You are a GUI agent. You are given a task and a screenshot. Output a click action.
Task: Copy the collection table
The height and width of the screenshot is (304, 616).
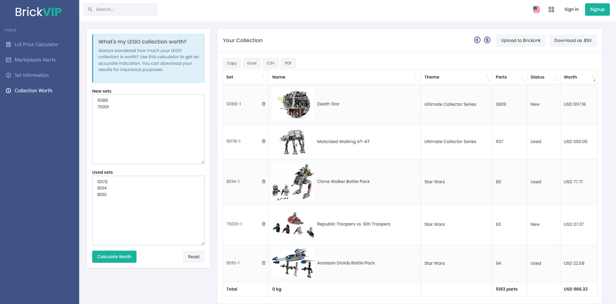click(232, 63)
